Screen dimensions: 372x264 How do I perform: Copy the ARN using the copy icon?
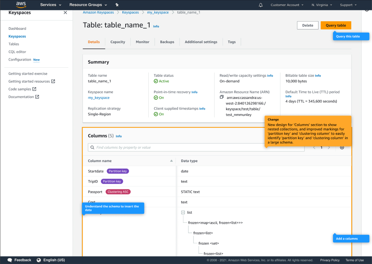222,97
